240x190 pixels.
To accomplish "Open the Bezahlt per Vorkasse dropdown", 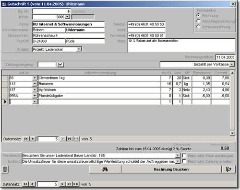I will click(232, 64).
